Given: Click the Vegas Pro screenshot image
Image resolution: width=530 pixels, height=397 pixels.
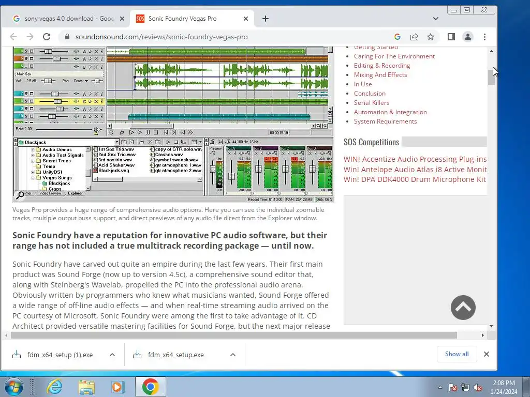Looking at the screenshot, I should (x=173, y=124).
